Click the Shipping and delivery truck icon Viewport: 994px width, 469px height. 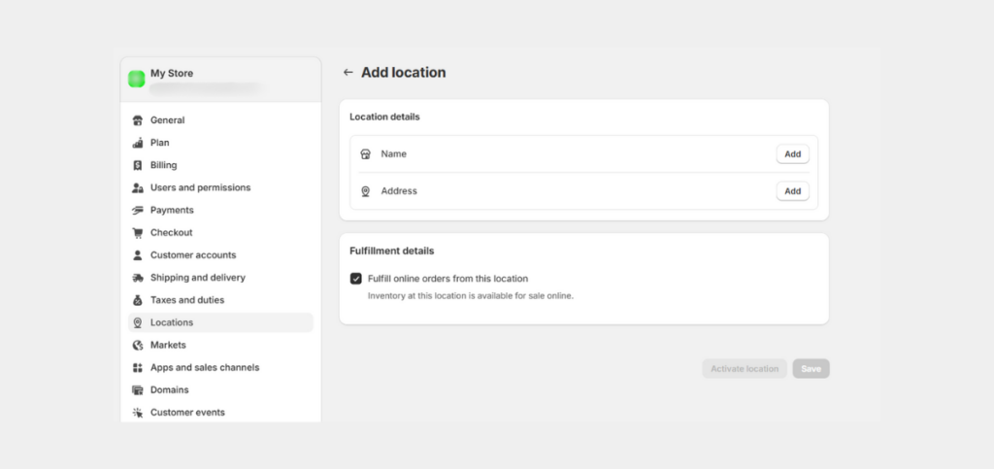(x=138, y=278)
